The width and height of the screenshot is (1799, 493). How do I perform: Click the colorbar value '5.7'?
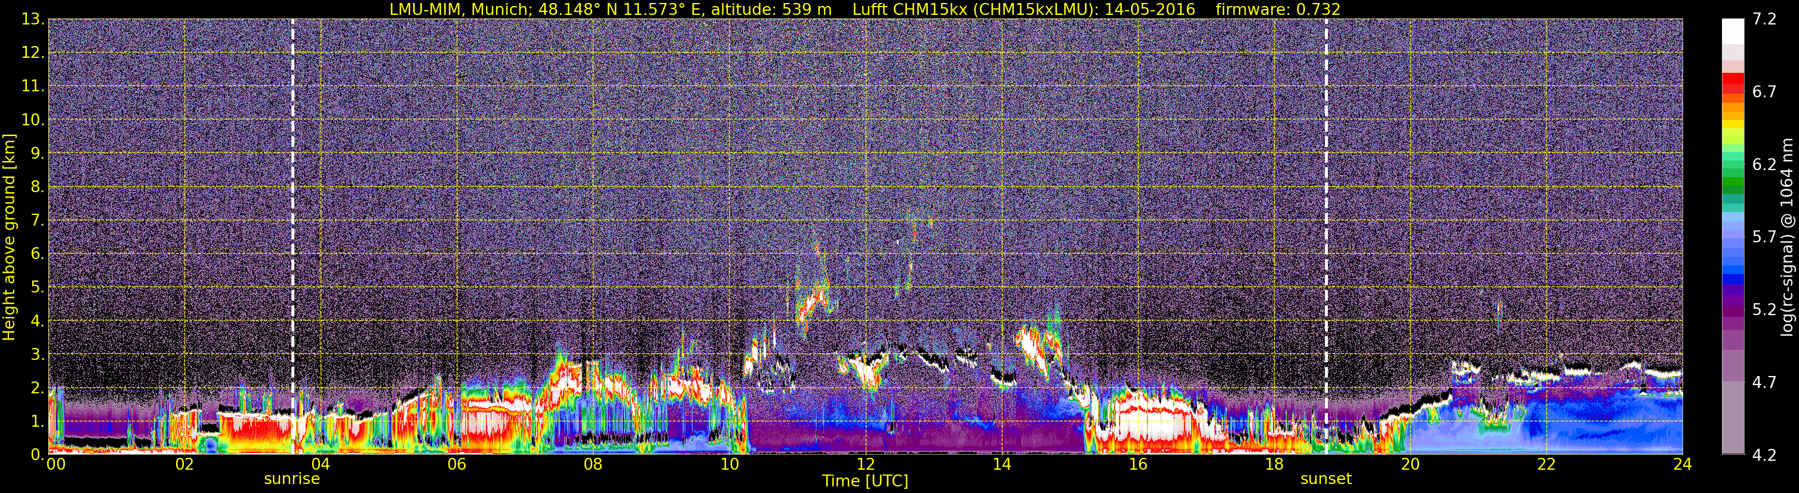pos(1764,237)
